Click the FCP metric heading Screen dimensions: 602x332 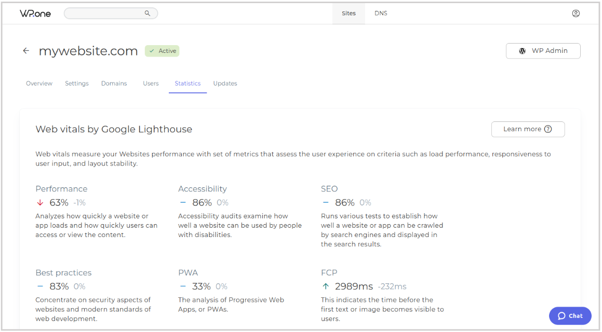pos(329,273)
